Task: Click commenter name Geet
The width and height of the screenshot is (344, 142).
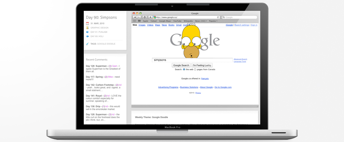Action: (x=114, y=66)
